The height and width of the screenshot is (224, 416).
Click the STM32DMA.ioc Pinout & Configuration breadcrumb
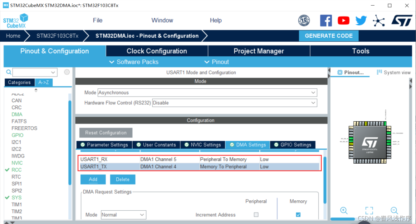tap(147, 36)
